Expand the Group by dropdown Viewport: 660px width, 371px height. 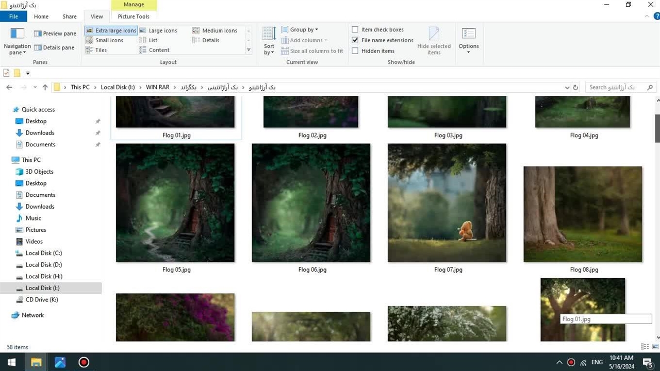[304, 29]
